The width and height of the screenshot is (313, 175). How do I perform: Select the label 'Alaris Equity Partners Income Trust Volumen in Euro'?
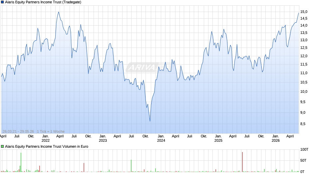(x=47, y=146)
